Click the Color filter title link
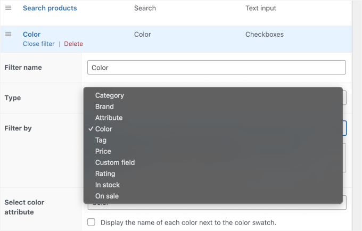Screen dimensions: 362x231 (x=31, y=35)
